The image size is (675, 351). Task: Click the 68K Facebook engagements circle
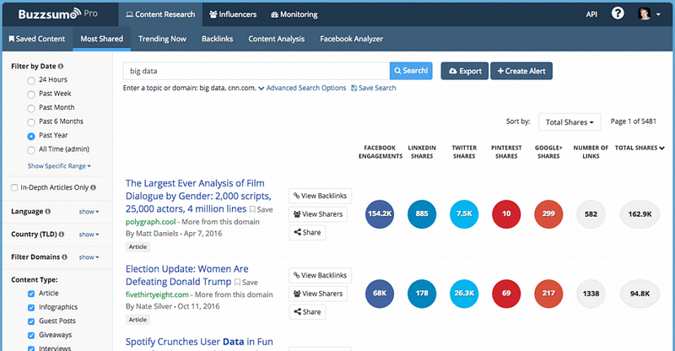pyautogui.click(x=380, y=294)
